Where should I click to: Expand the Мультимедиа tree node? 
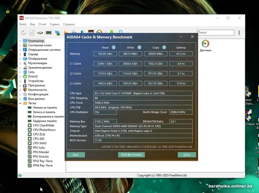20,63
